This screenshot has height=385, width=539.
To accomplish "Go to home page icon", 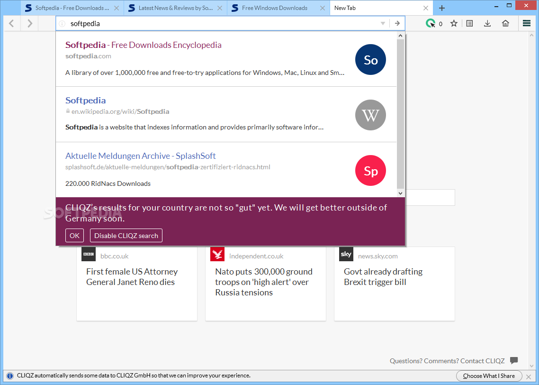I will point(505,23).
